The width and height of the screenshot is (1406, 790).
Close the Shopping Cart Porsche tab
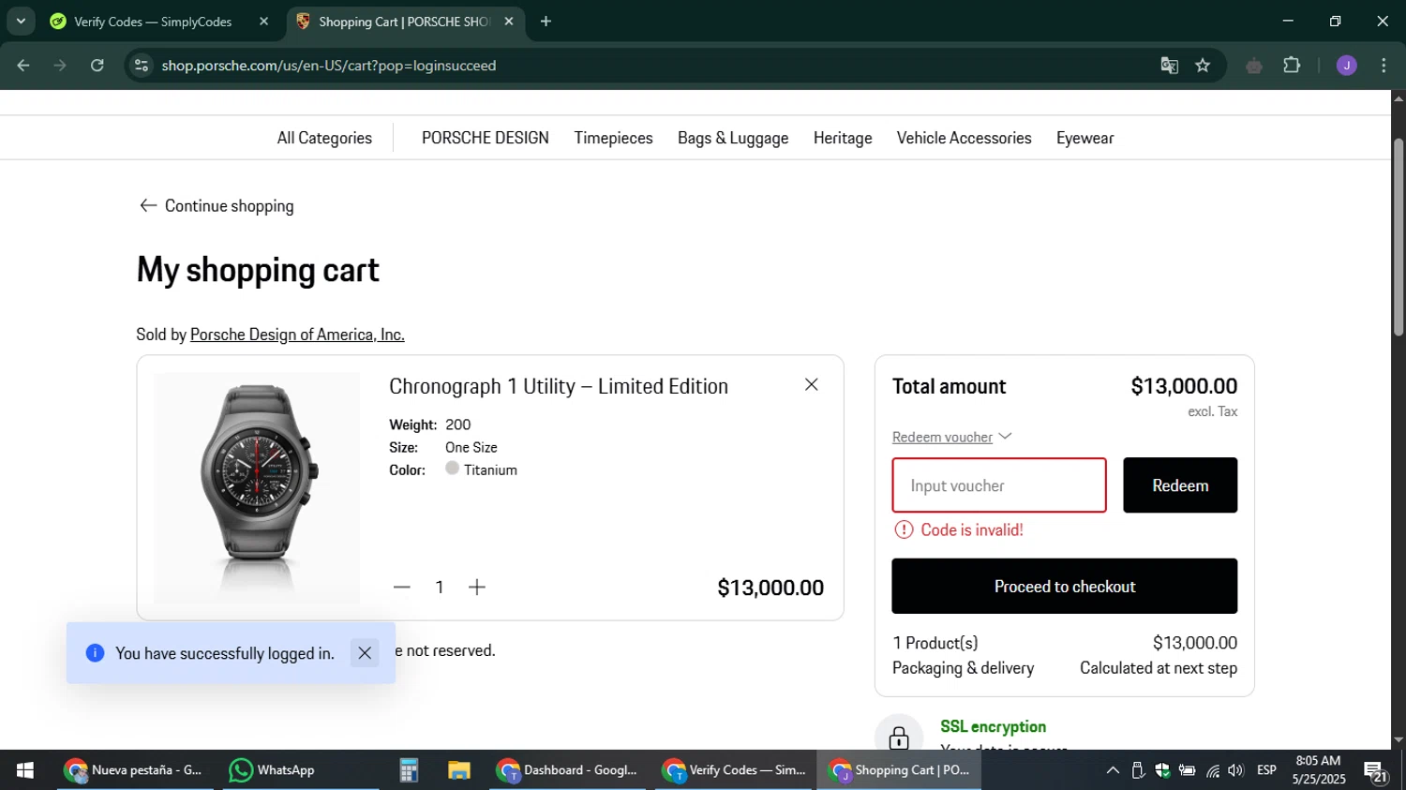click(x=509, y=22)
